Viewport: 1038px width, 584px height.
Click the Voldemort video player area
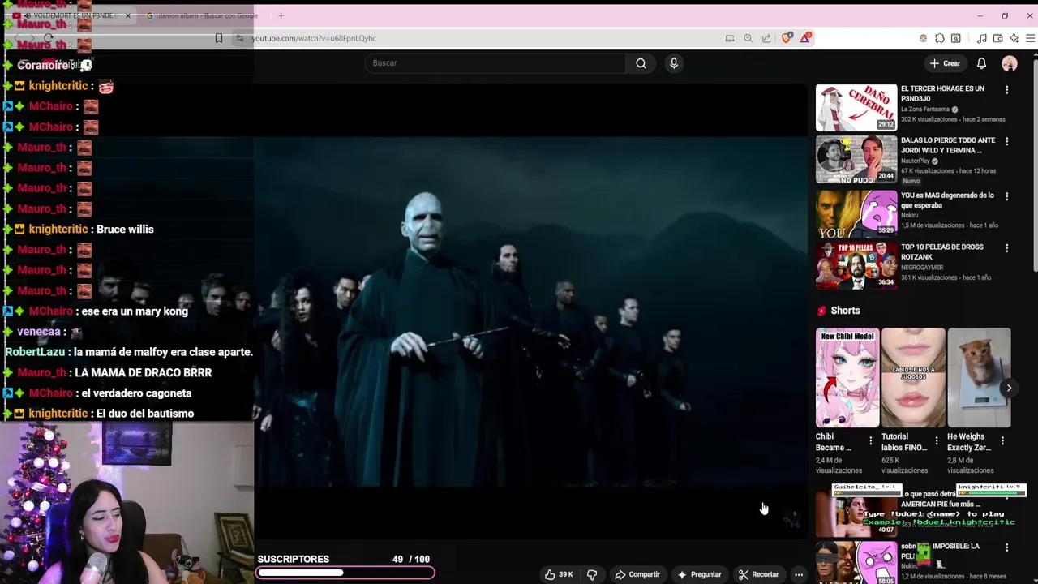click(x=531, y=312)
